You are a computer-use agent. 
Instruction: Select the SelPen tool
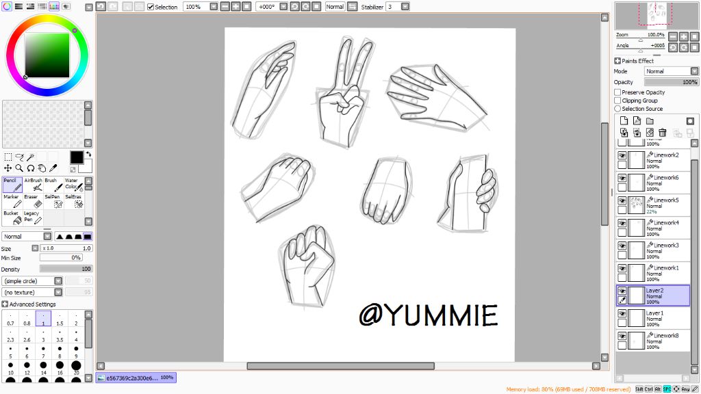(x=53, y=201)
